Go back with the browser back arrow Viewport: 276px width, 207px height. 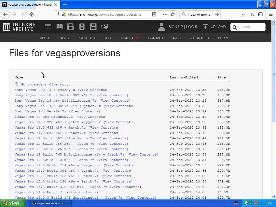coord(5,14)
